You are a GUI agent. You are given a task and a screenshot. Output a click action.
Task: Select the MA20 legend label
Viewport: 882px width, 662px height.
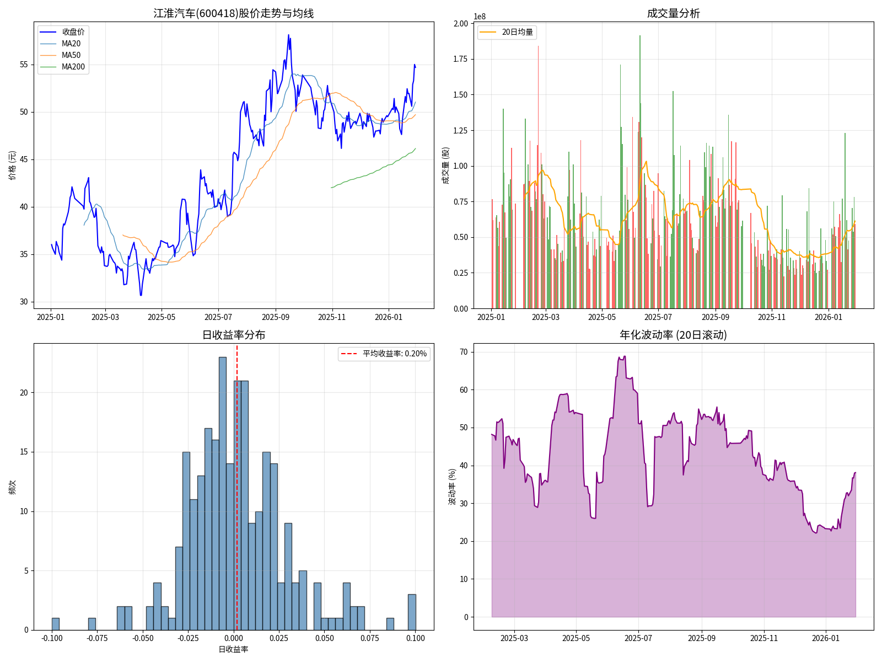point(71,44)
